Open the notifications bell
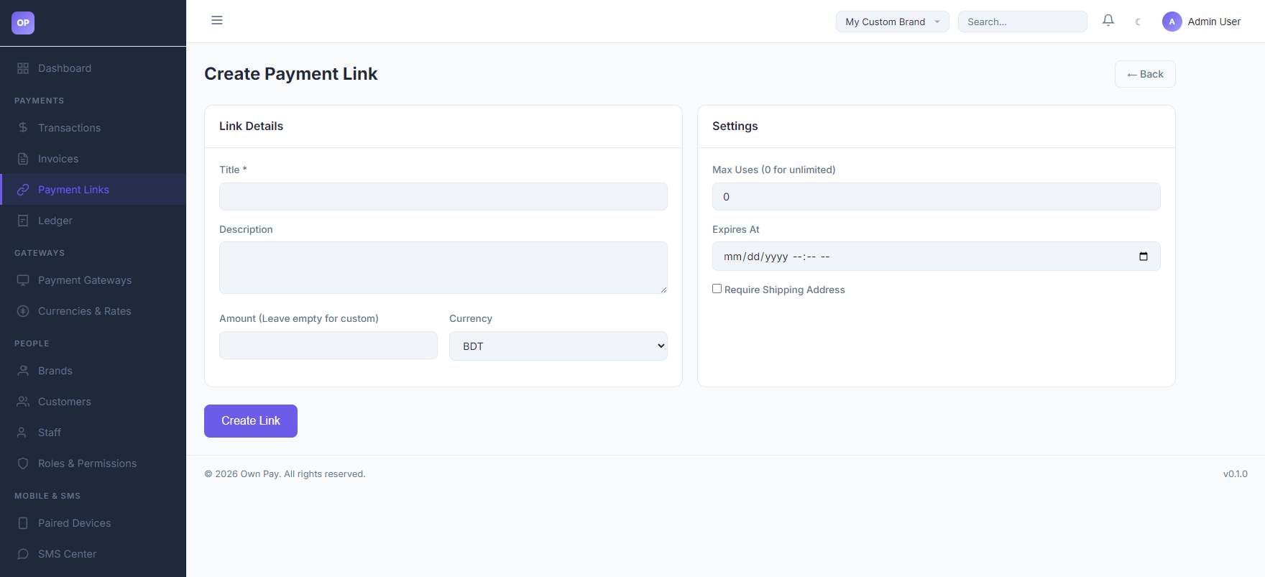 [x=1108, y=21]
